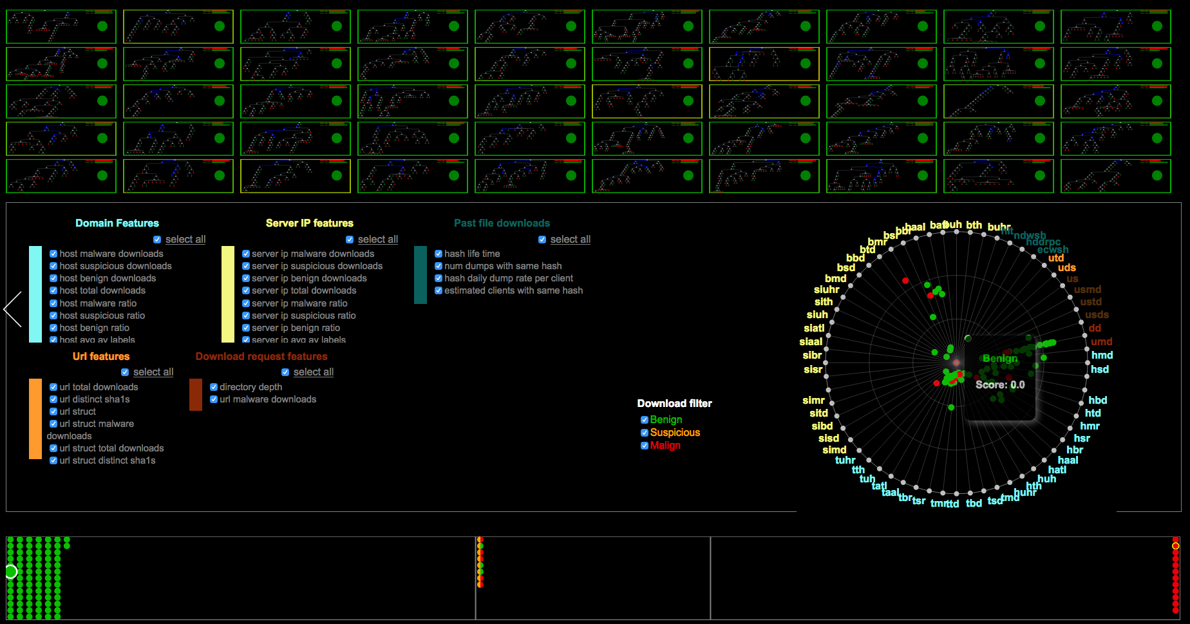
Task: Click the left arrow on the panel edge
Action: [x=13, y=309]
